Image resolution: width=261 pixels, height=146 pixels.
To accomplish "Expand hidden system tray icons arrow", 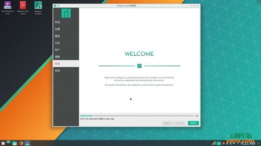I will click(x=238, y=143).
